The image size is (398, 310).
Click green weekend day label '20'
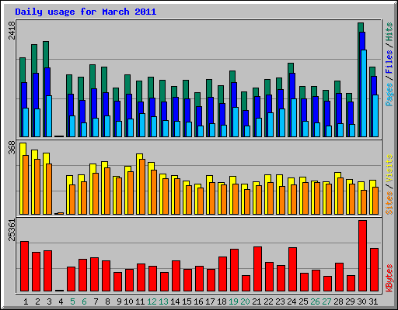(245, 301)
